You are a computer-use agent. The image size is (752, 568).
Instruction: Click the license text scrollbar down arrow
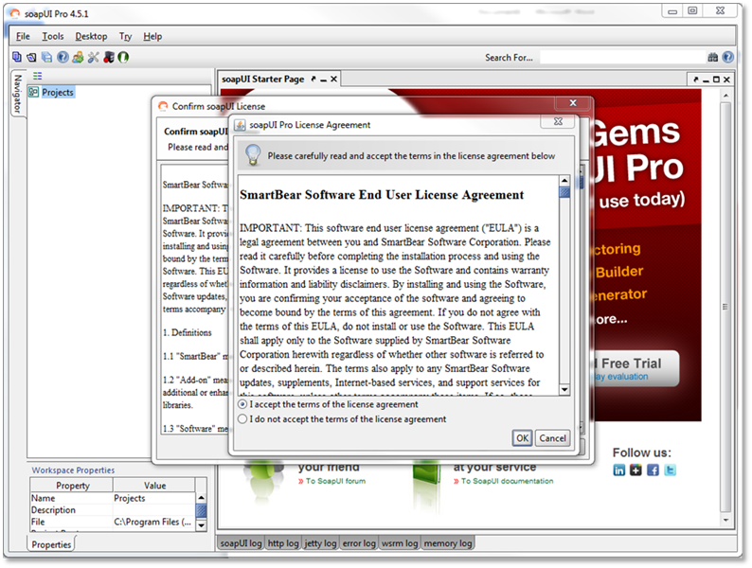pyautogui.click(x=564, y=389)
